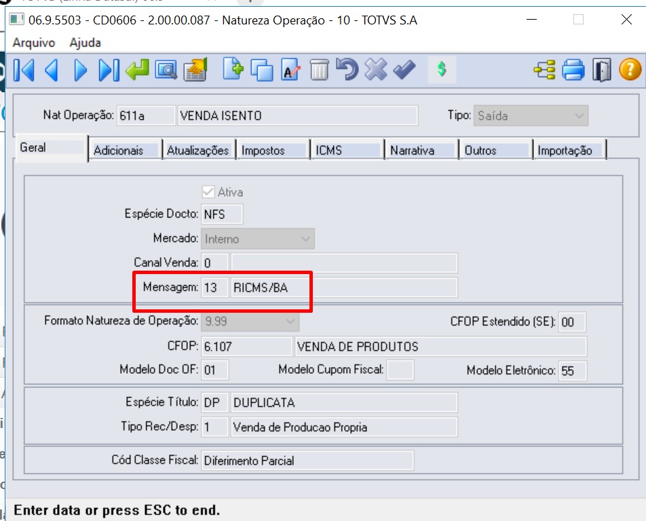
Task: Modify record icon with letter A
Action: pos(291,70)
